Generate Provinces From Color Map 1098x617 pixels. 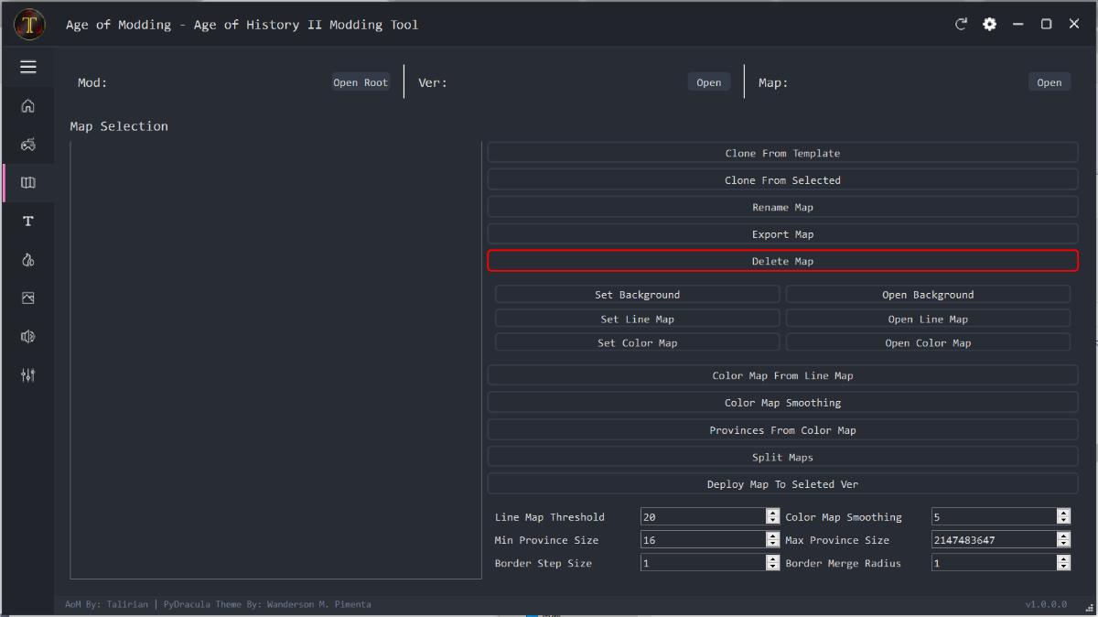(x=782, y=430)
